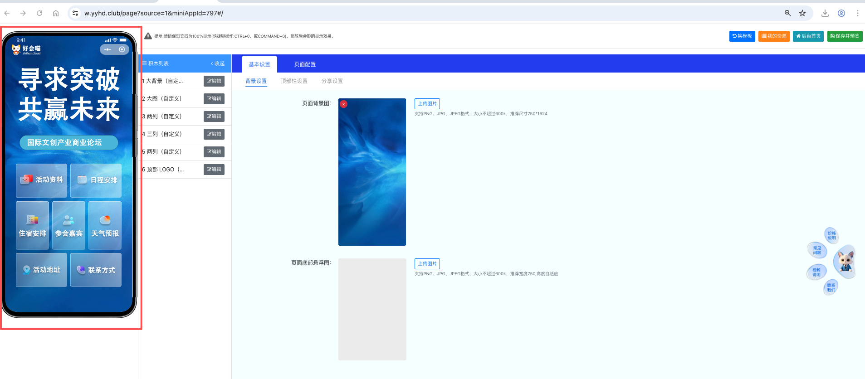Image resolution: width=865 pixels, height=379 pixels.
Task: Collapse the block list with 收起
Action: pos(218,64)
